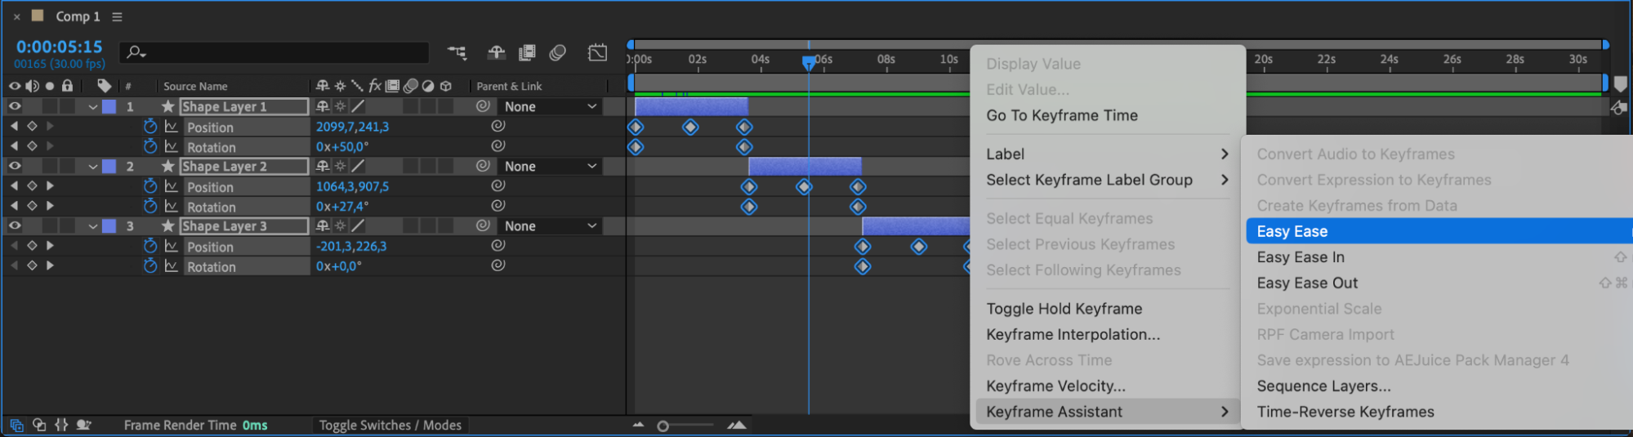Screen dimensions: 1633x437
Task: Include Shape Layer 3 Position in graph editor
Action: coord(171,246)
